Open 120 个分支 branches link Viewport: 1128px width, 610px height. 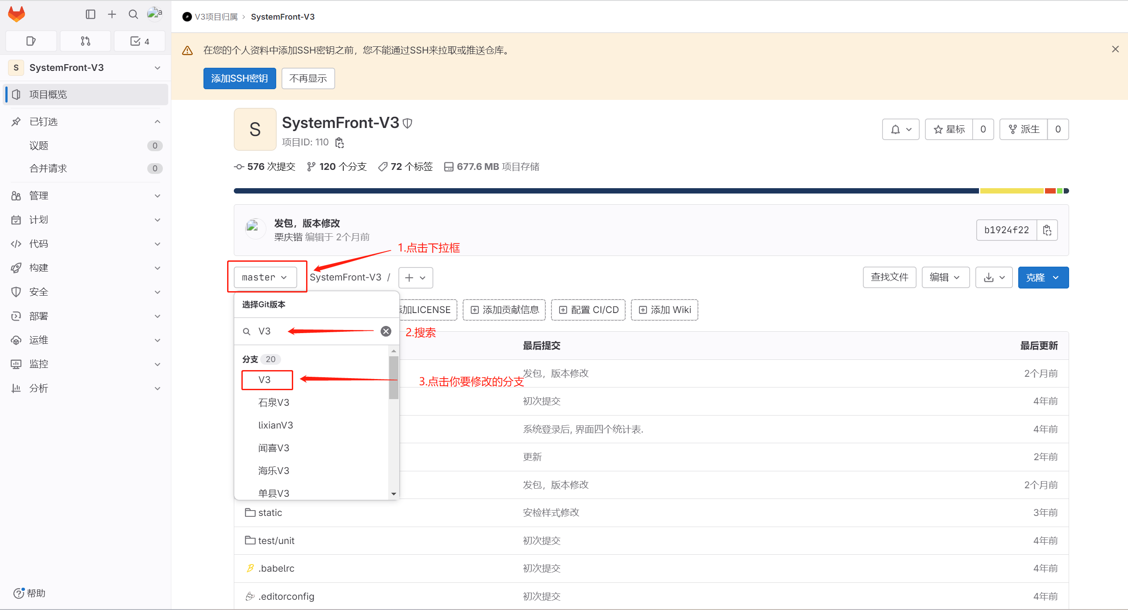pos(337,167)
